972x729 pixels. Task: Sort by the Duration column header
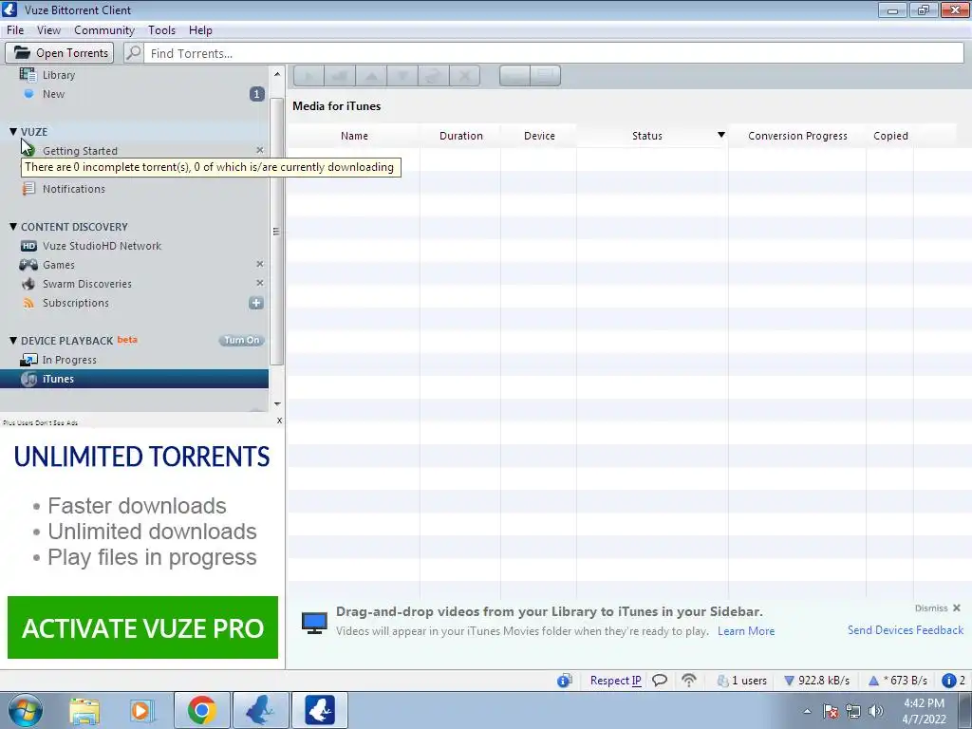[460, 136]
